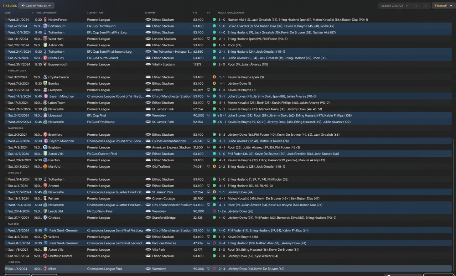
Task: Click the Man Utd club badge
Action: [x=45, y=167]
